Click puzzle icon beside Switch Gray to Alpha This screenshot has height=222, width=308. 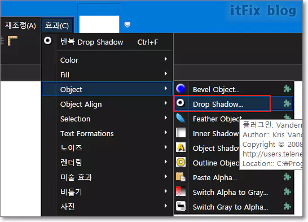pos(287,206)
